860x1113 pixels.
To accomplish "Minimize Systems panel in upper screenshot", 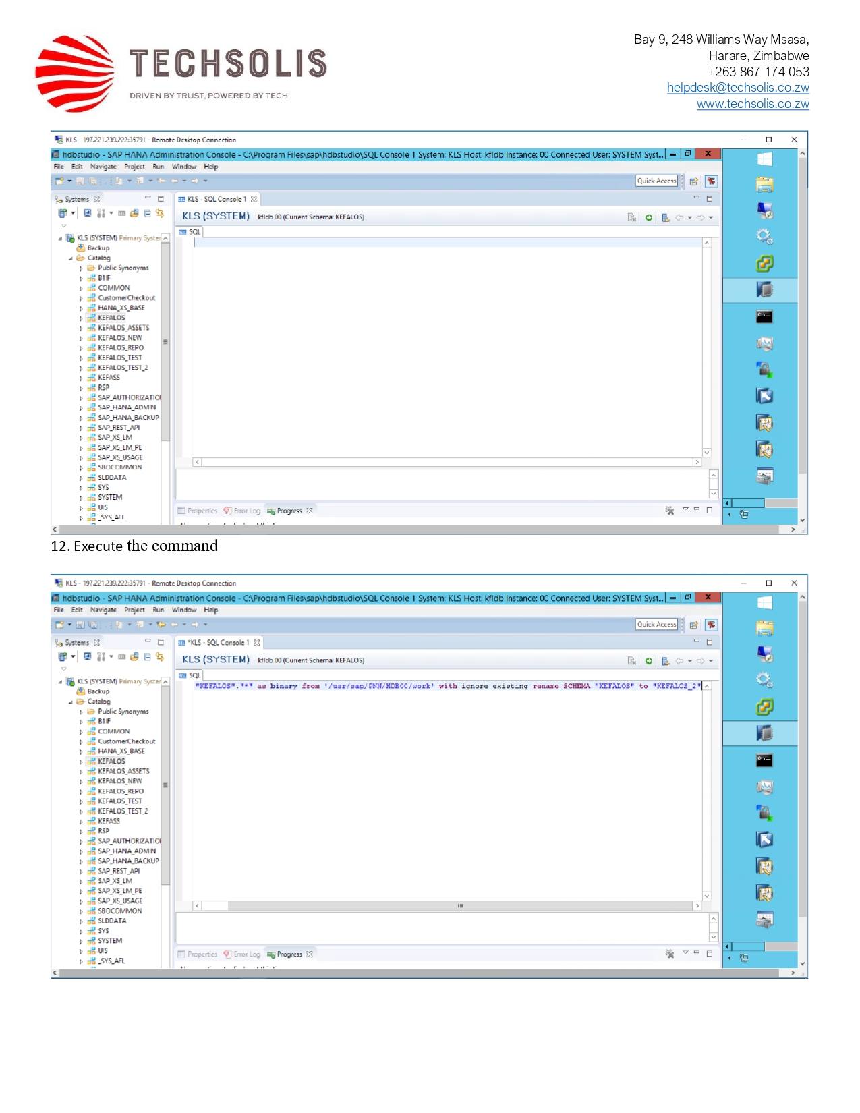I will coord(148,199).
